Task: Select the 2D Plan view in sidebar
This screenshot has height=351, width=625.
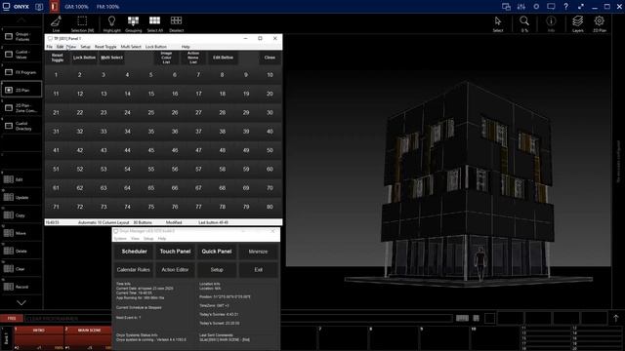Action: (21, 90)
